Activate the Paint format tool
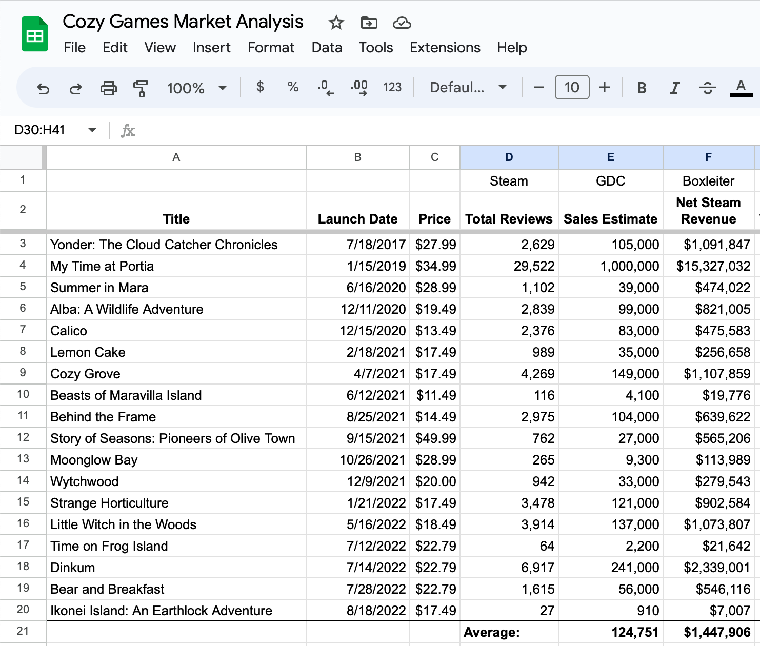This screenshot has width=760, height=646. tap(141, 87)
